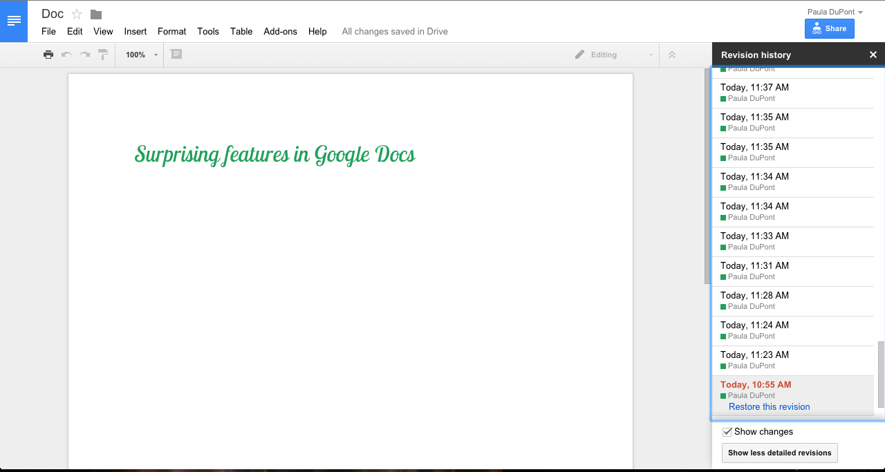Click Show less detailed revisions button
This screenshot has height=472, width=885.
[779, 453]
